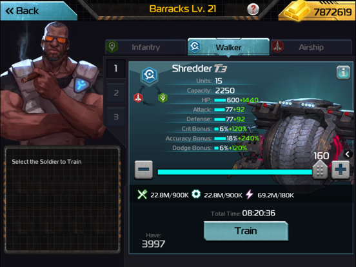
Task: Click the red airship type counter icon
Action: click(138, 98)
